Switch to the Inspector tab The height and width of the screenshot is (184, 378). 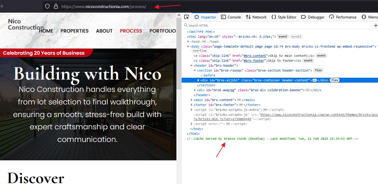click(x=205, y=17)
